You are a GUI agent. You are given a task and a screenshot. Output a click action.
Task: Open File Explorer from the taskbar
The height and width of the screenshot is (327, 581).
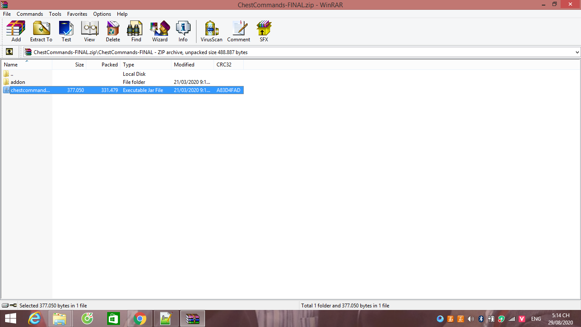pyautogui.click(x=59, y=318)
